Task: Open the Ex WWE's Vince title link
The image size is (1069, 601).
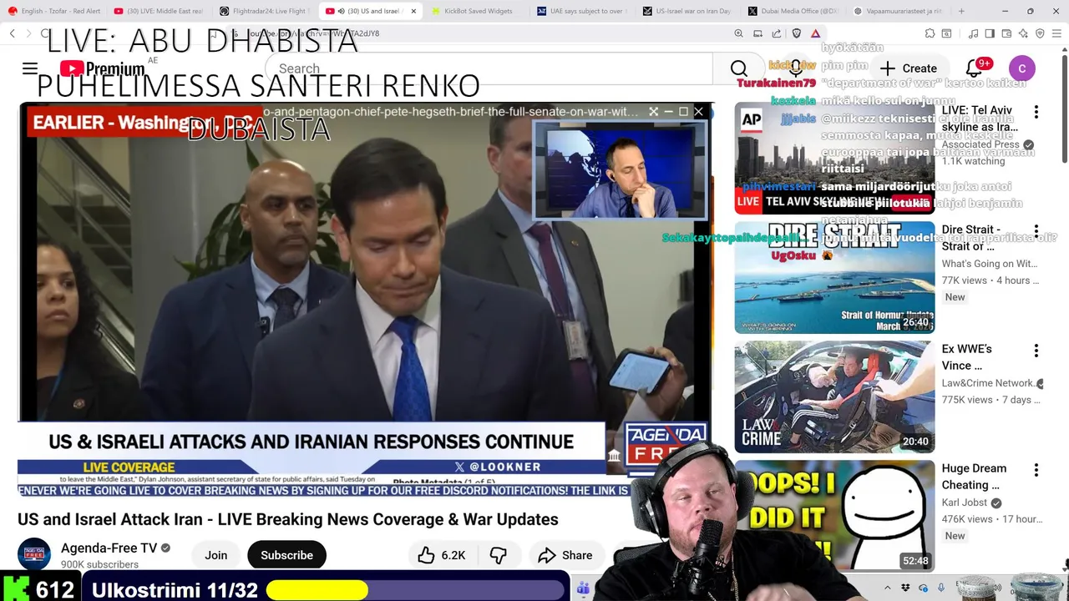Action: click(x=967, y=357)
